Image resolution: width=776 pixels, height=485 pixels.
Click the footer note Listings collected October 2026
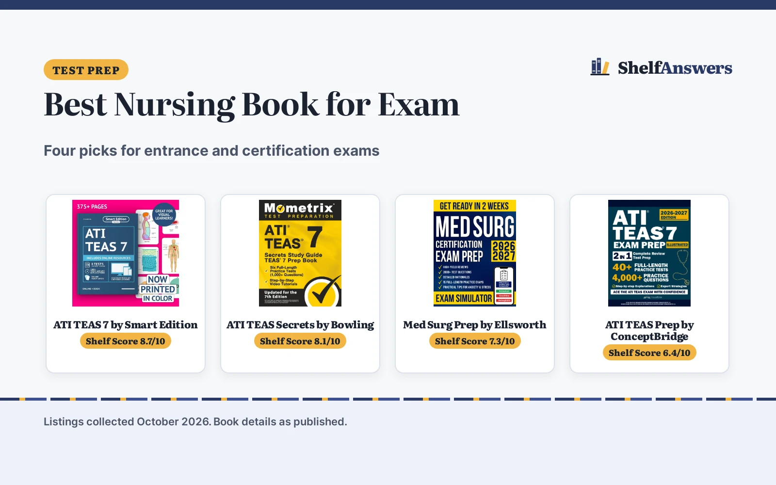127,421
